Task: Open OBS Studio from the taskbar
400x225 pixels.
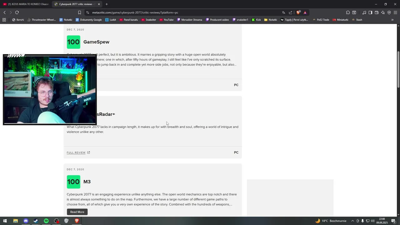Action: (56, 221)
